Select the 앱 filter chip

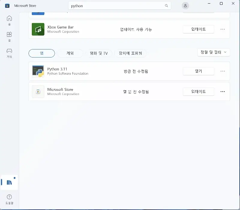click(41, 53)
